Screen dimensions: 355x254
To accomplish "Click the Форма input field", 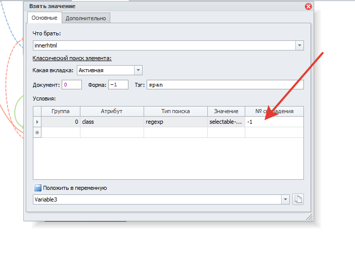I will coord(118,85).
